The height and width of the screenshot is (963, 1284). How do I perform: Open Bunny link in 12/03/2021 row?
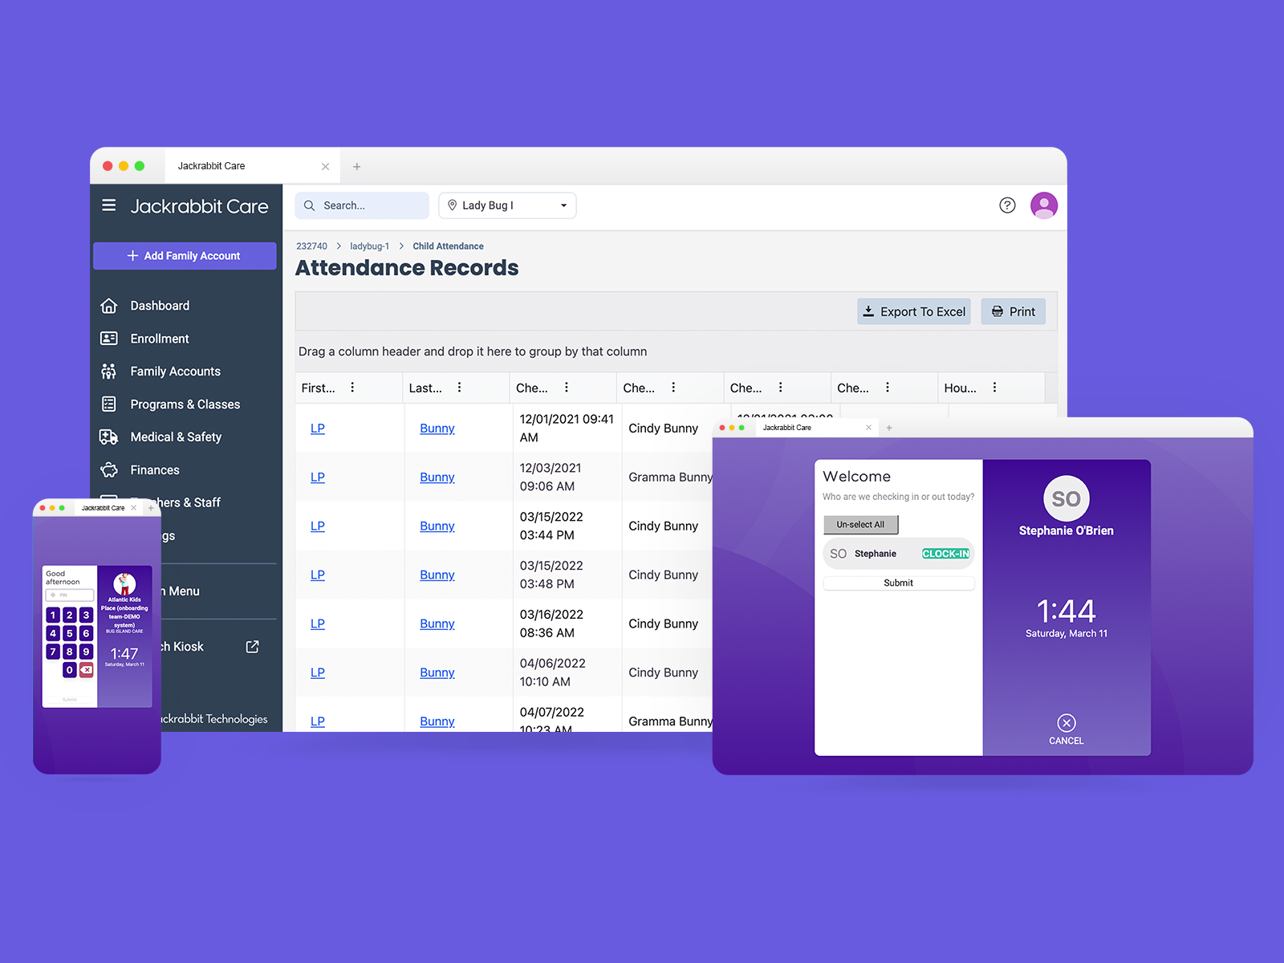437,477
